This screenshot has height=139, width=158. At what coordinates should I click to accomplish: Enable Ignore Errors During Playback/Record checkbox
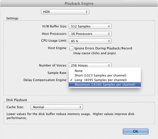pos(71,48)
